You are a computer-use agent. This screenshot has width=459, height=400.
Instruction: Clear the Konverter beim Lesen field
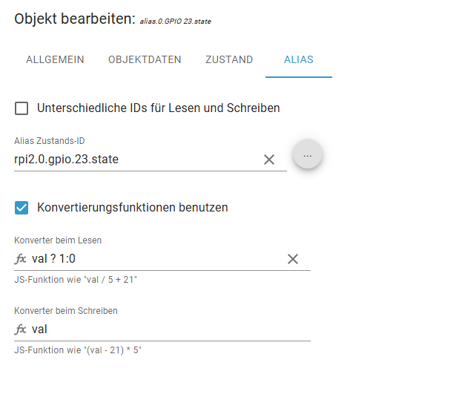[293, 259]
